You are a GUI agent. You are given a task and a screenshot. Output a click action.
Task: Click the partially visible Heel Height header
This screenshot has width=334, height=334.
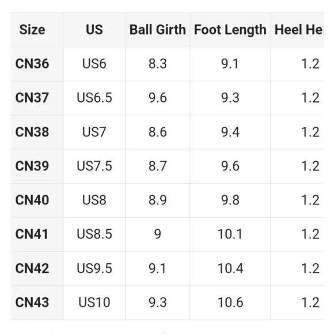pos(299,29)
